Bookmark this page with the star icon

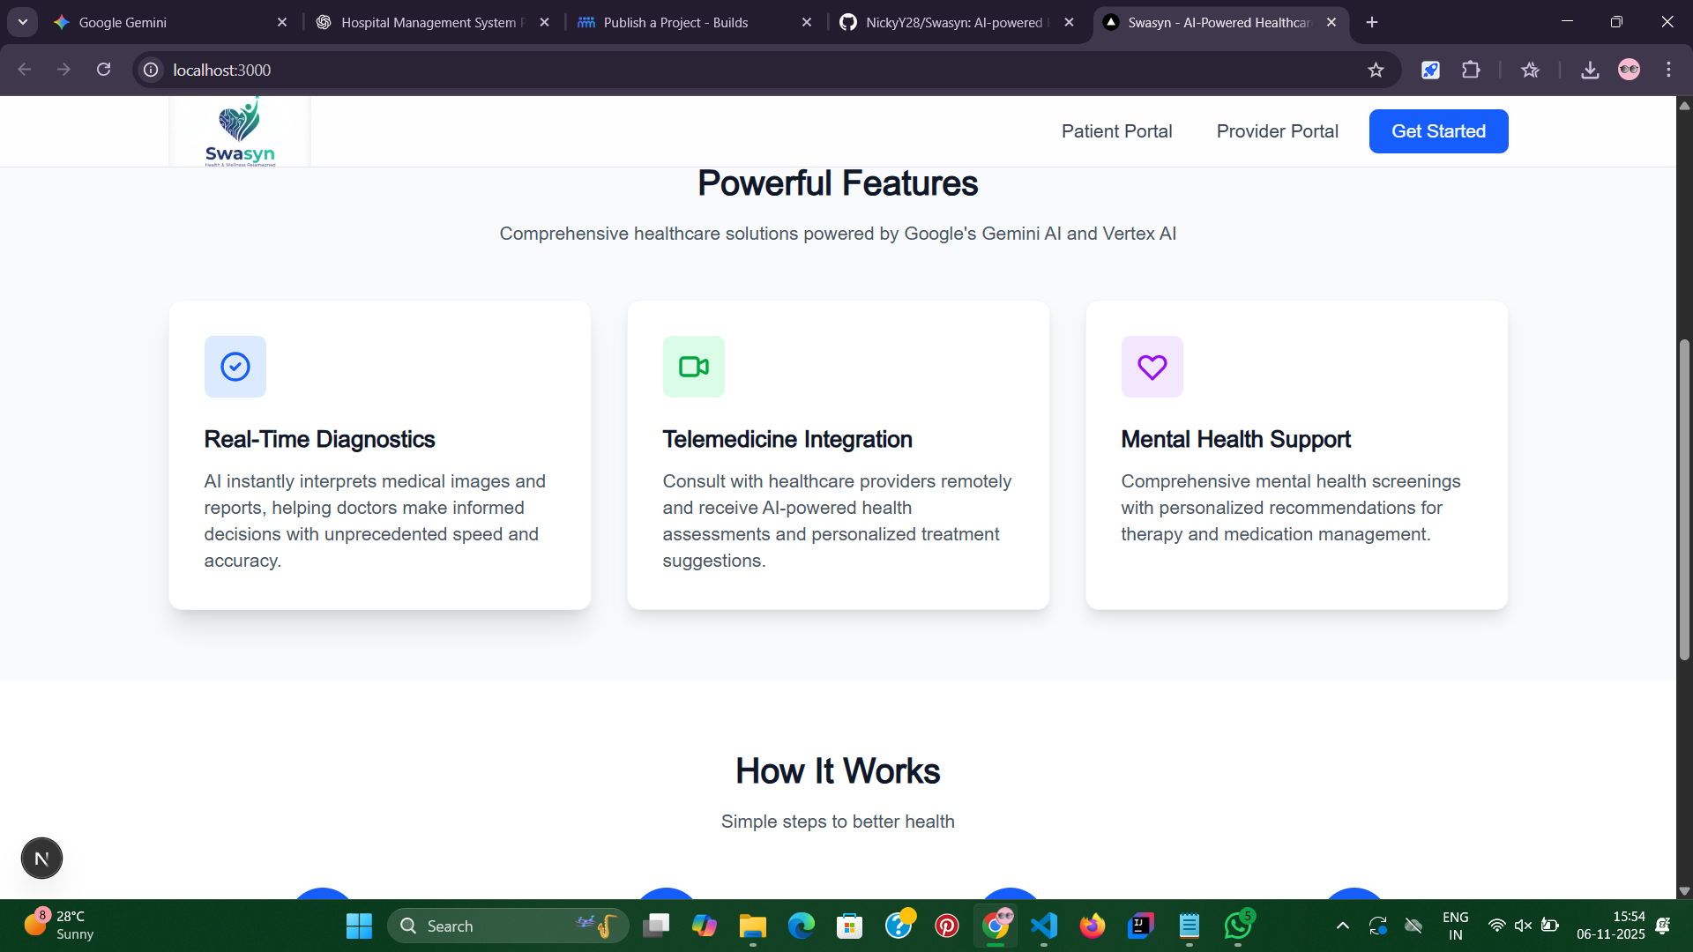[x=1376, y=70]
